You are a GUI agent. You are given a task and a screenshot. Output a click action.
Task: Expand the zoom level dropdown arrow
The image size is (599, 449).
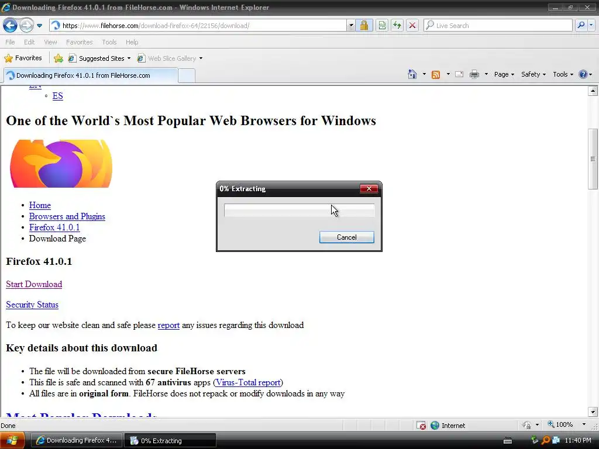tap(584, 424)
